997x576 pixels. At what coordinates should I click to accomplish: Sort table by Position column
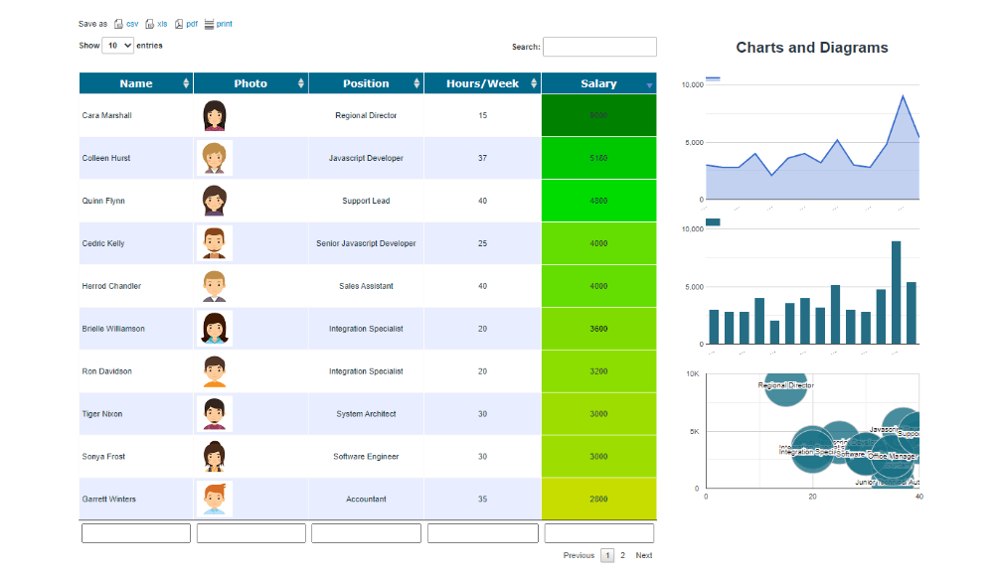click(366, 84)
